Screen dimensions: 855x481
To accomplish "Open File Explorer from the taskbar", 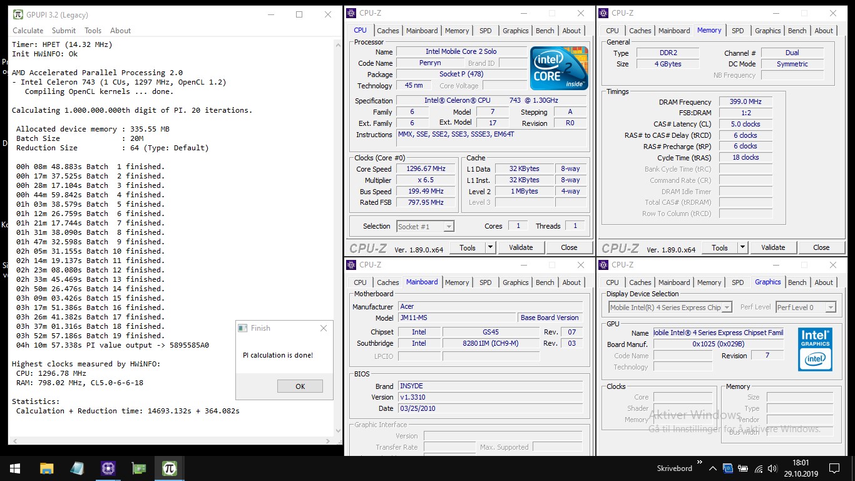I will click(x=46, y=468).
